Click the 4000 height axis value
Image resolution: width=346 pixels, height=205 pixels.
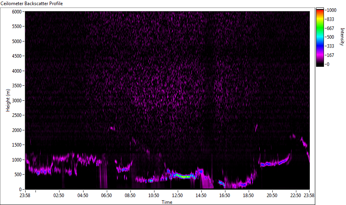tap(17, 71)
